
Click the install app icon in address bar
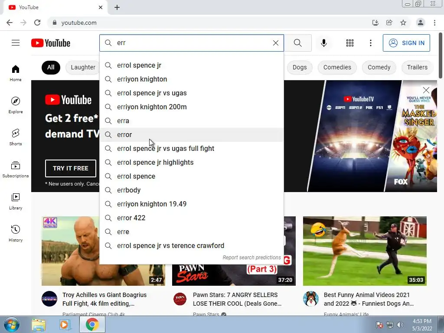coord(375,23)
